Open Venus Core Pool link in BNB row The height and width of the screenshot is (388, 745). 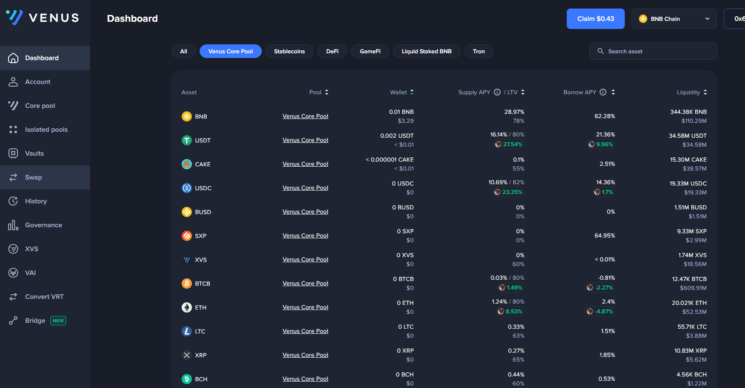pyautogui.click(x=305, y=116)
